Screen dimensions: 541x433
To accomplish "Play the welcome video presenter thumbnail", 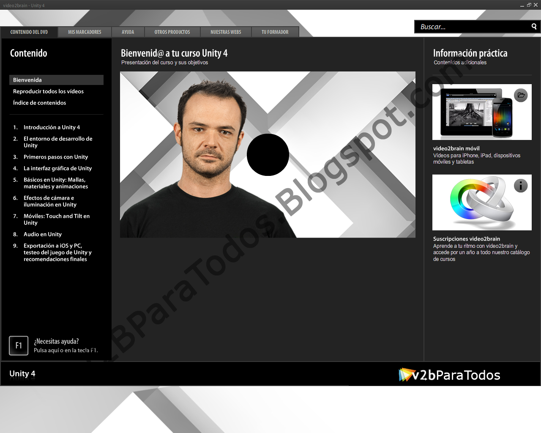I will [268, 155].
